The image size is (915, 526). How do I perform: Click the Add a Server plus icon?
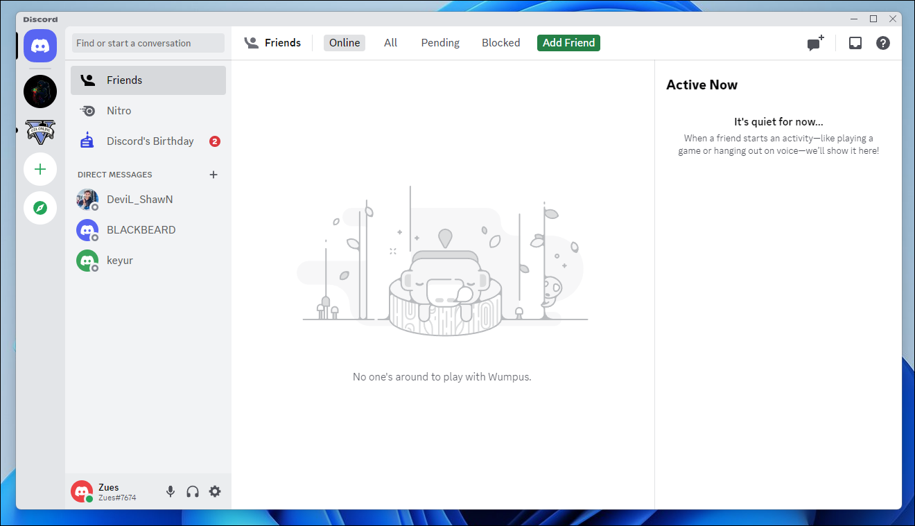click(40, 169)
